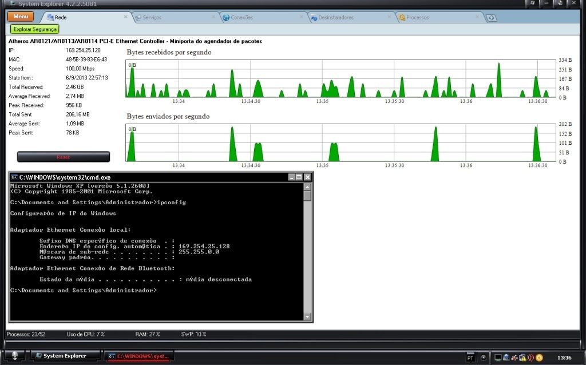586x365 pixels.
Task: Switch to the Serviços tab
Action: [x=175, y=17]
